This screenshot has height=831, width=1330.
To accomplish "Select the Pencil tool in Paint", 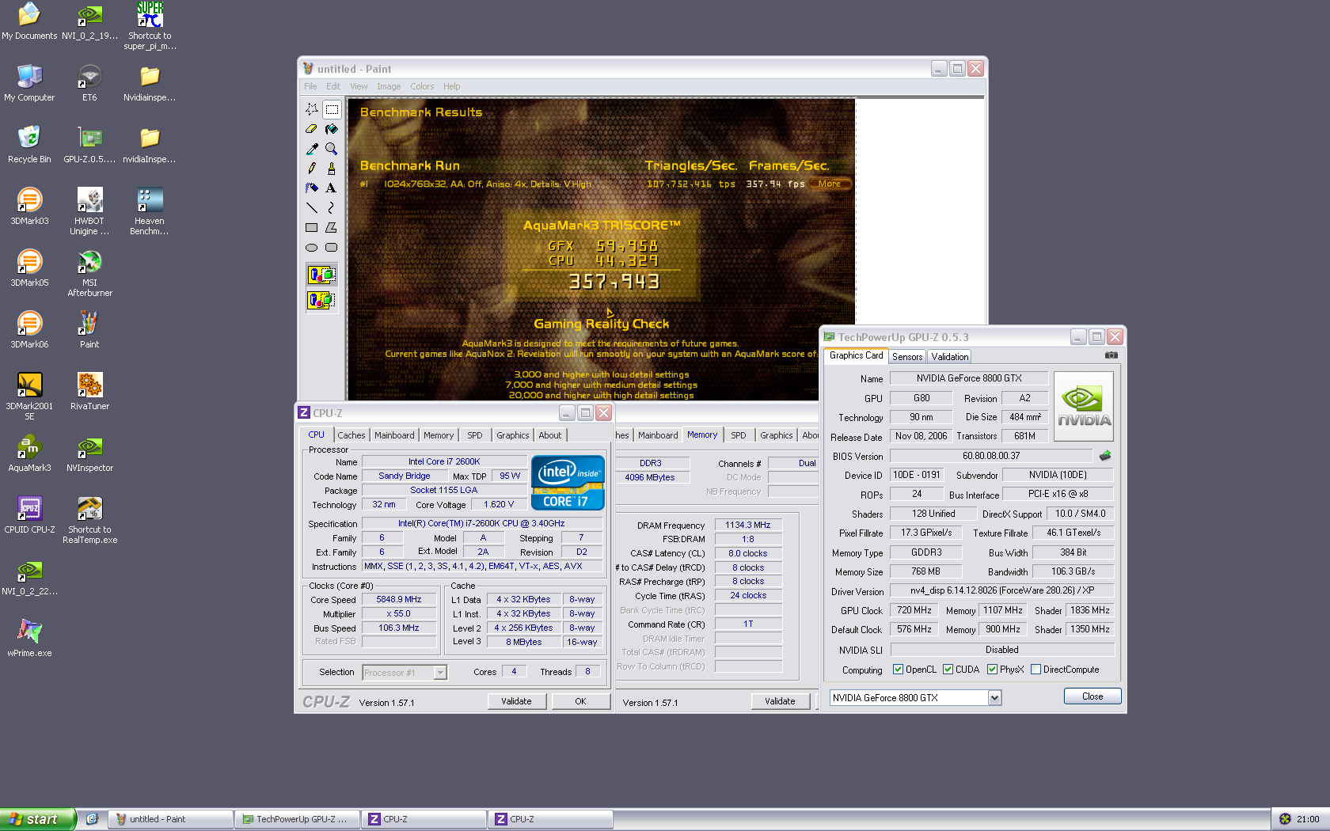I will point(312,169).
